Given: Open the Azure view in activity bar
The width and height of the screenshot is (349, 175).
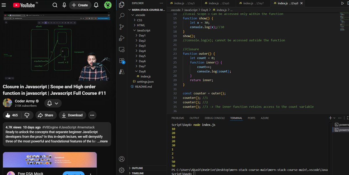Looking at the screenshot, I should [x=122, y=72].
